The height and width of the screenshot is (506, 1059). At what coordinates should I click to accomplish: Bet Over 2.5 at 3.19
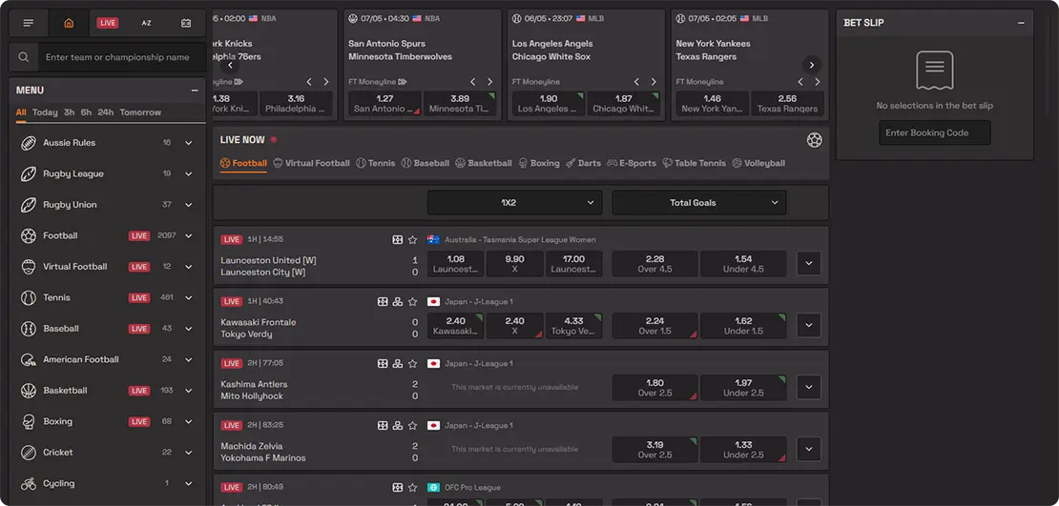pyautogui.click(x=654, y=450)
